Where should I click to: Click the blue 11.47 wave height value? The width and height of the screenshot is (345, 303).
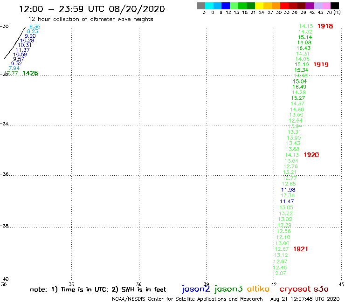click(287, 201)
